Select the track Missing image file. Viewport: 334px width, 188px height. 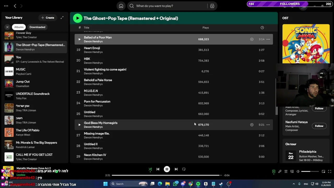point(174,135)
